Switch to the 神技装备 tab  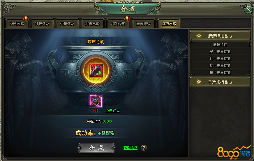click(42, 24)
